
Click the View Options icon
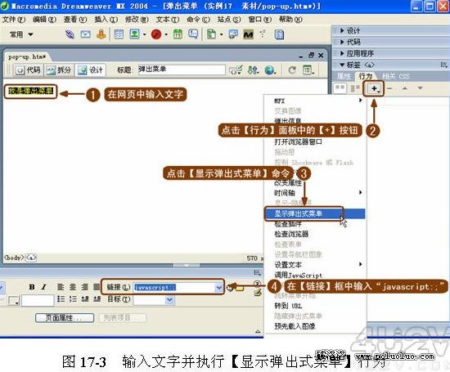point(308,69)
